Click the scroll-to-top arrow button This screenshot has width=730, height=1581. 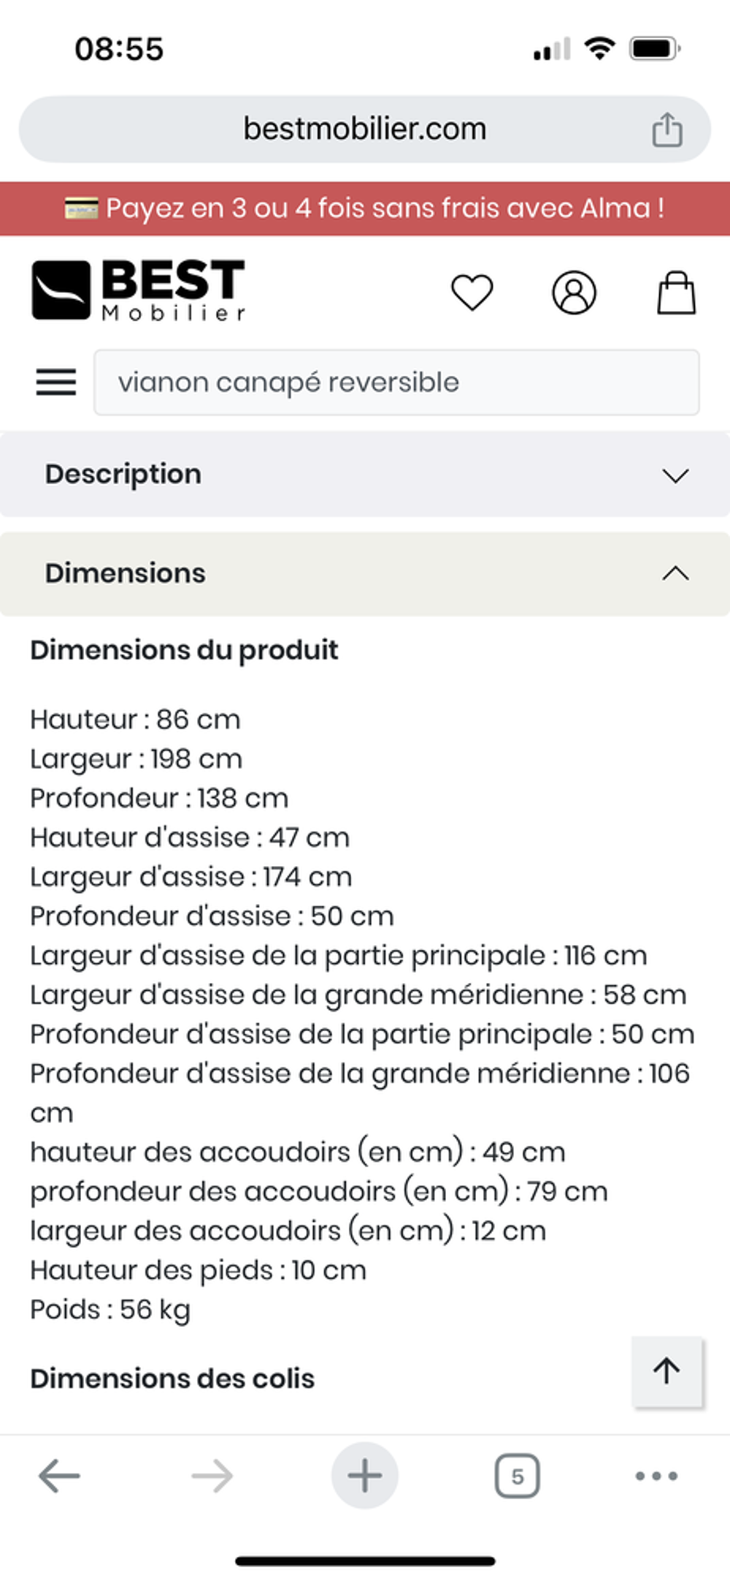point(667,1371)
